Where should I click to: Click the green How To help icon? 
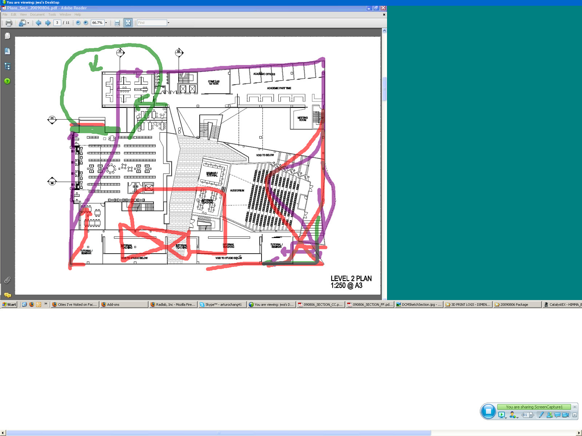pyautogui.click(x=7, y=81)
